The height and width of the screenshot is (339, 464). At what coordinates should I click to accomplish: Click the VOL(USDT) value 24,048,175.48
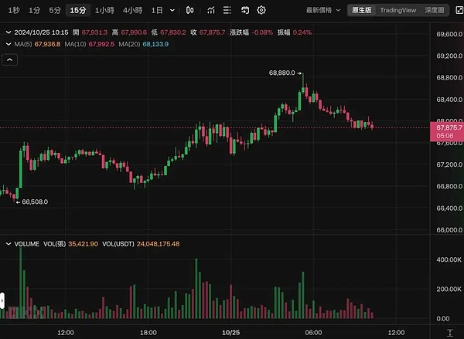pos(158,244)
